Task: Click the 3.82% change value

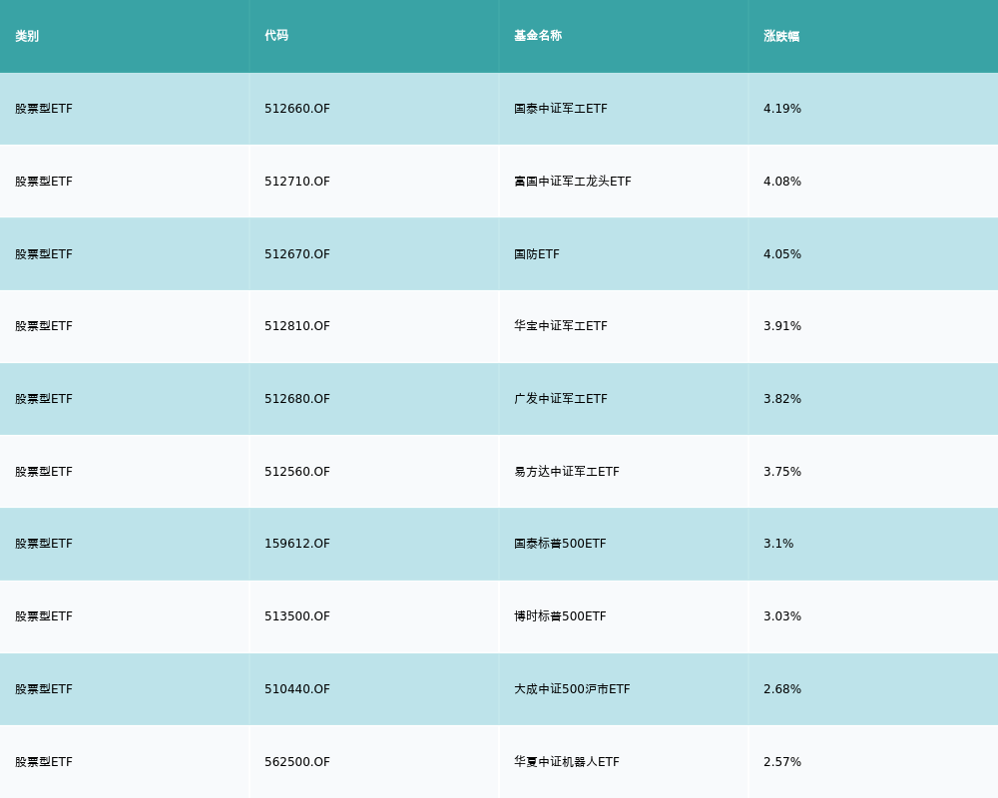Action: [x=782, y=399]
